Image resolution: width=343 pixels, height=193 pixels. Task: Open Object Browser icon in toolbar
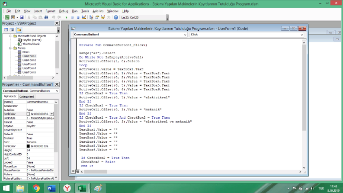(x=103, y=17)
